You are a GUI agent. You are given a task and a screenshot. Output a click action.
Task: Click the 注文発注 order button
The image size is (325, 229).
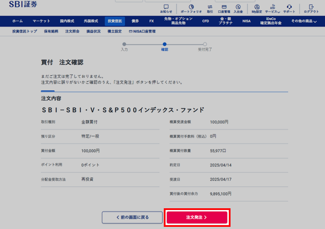click(x=197, y=217)
